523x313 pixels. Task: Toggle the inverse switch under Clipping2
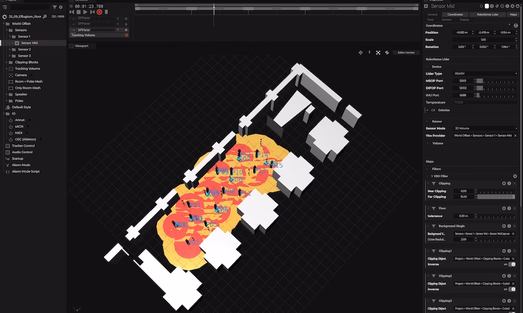pyautogui.click(x=511, y=289)
